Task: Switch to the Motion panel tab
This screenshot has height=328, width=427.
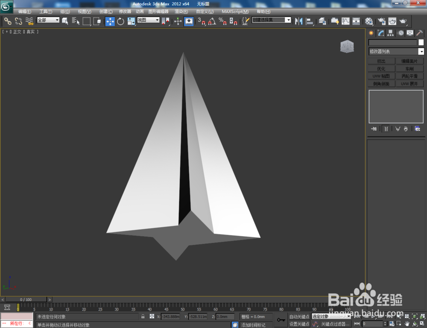Action: tap(401, 33)
